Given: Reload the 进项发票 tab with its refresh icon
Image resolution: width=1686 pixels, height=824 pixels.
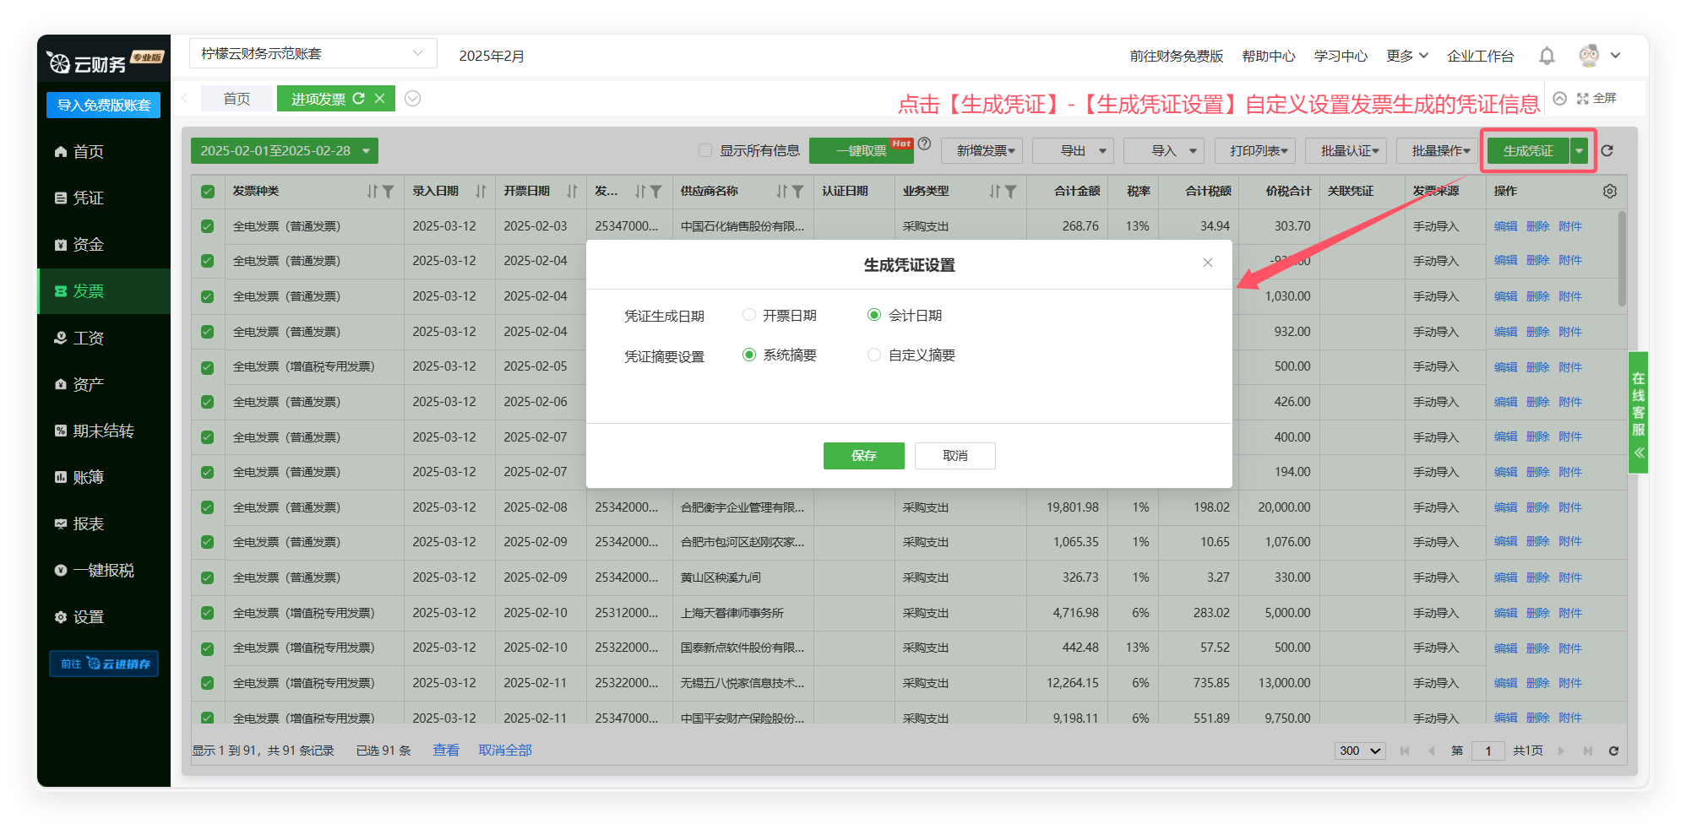Looking at the screenshot, I should [359, 99].
